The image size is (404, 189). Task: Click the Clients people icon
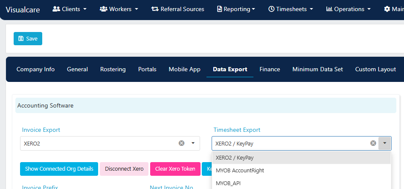56,9
